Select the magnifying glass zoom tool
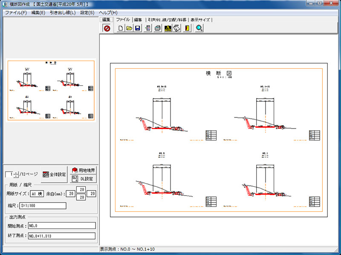 pos(199,29)
